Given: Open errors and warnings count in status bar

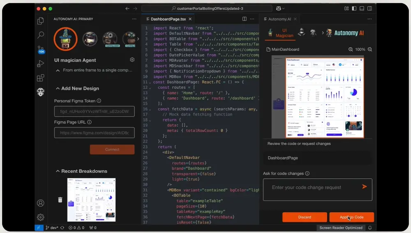Looking at the screenshot, I should coord(76,228).
